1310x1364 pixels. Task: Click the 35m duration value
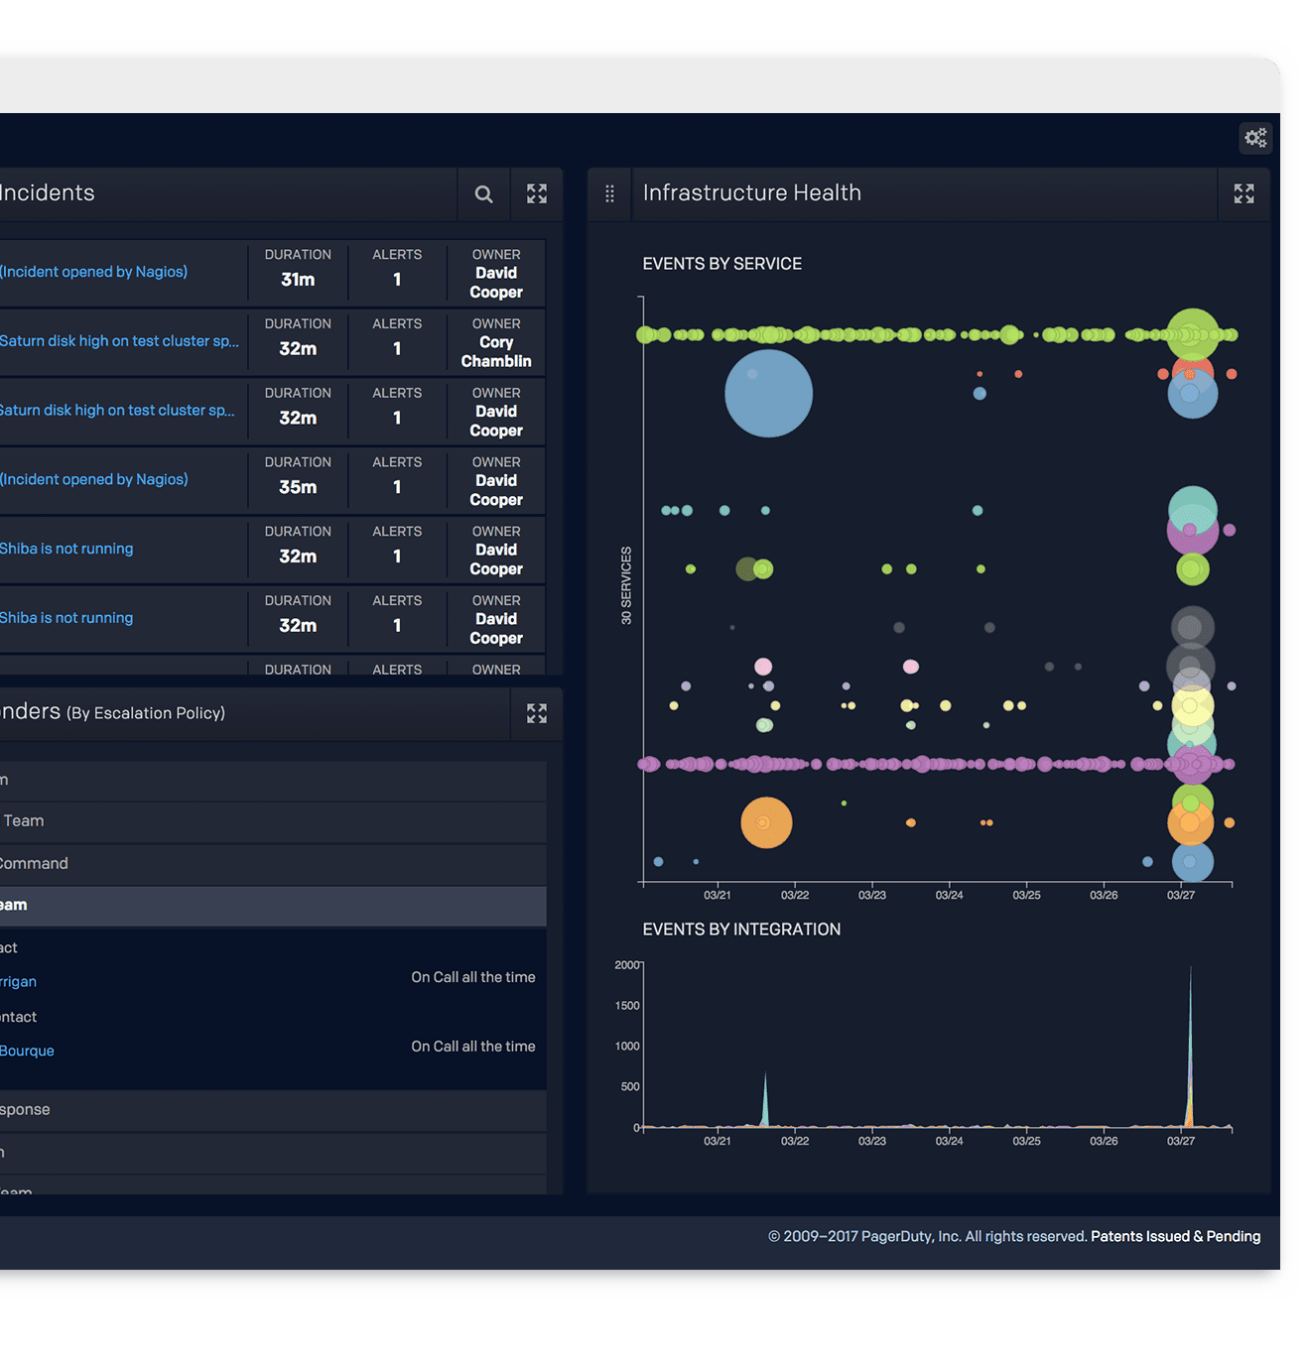pyautogui.click(x=298, y=487)
